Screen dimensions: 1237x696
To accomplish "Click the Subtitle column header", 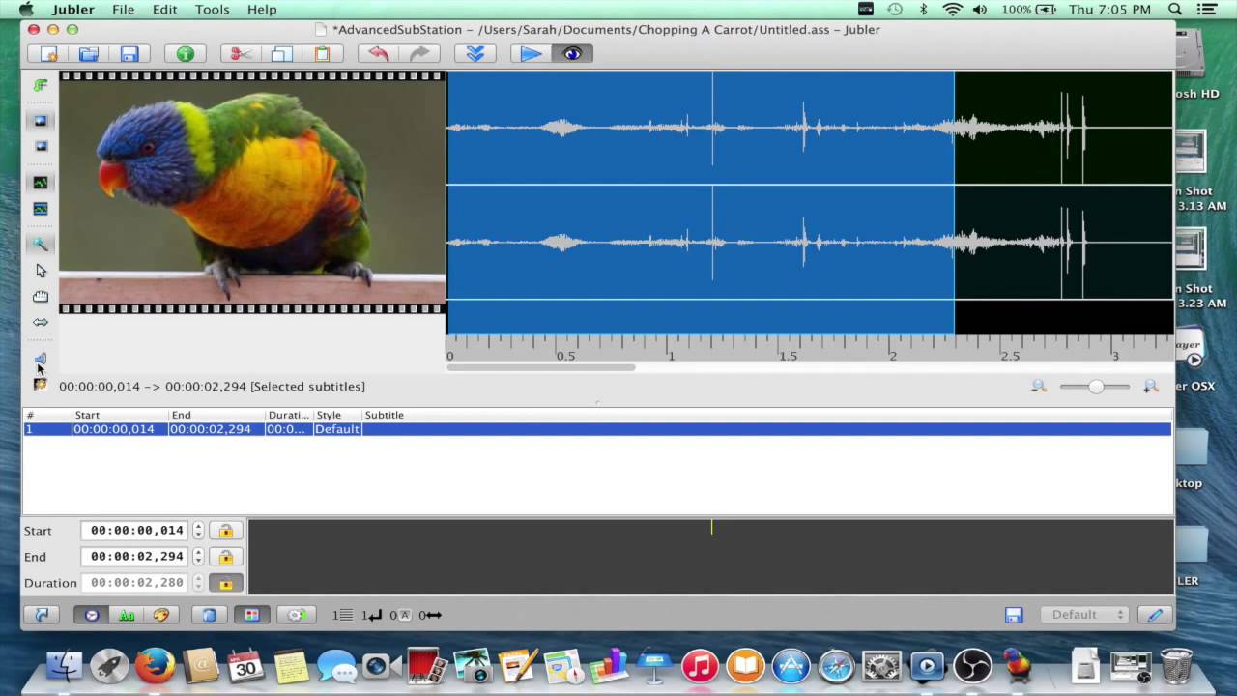I will 384,415.
